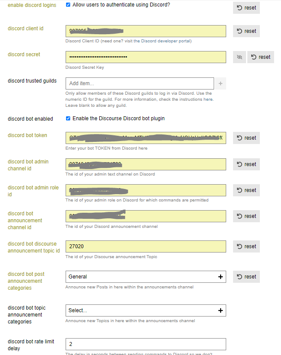
Task: Click plus icon in topic categories Select box
Action: (x=221, y=310)
